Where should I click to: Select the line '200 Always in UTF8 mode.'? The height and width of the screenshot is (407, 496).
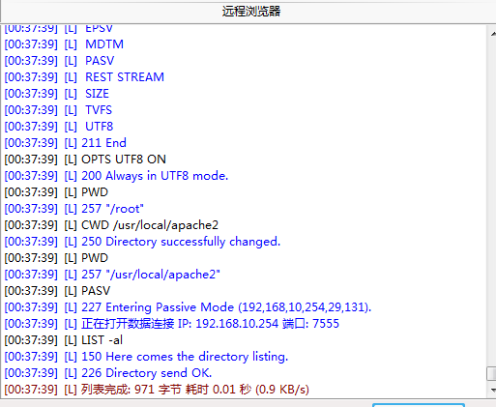pyautogui.click(x=116, y=176)
